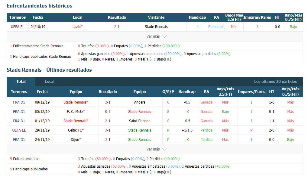Open the Lazio team link
308x177 pixels.
[x=76, y=27]
